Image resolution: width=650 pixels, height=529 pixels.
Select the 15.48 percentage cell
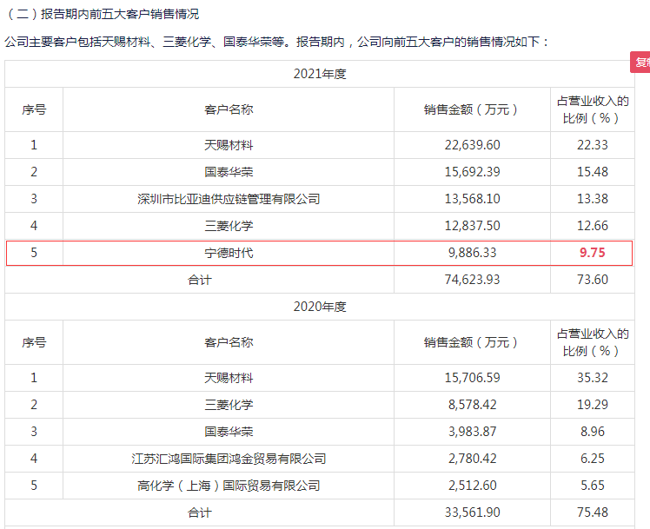(593, 172)
